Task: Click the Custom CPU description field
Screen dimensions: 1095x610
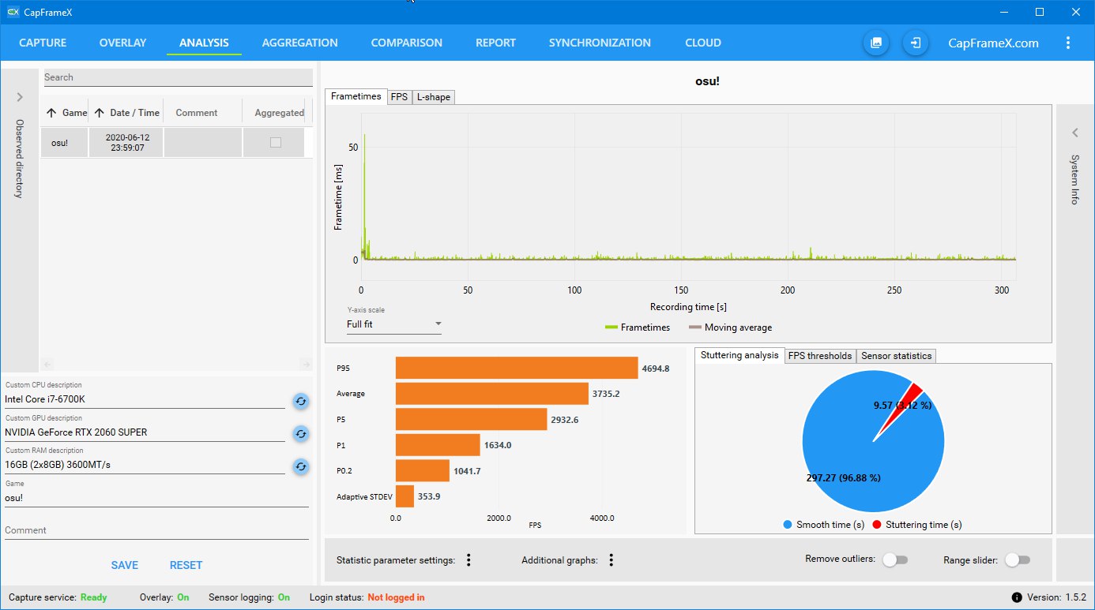Action: point(145,399)
